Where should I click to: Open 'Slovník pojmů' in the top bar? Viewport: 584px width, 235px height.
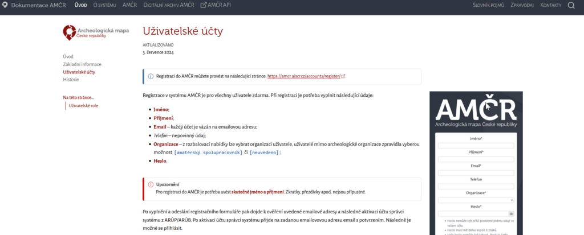488,6
